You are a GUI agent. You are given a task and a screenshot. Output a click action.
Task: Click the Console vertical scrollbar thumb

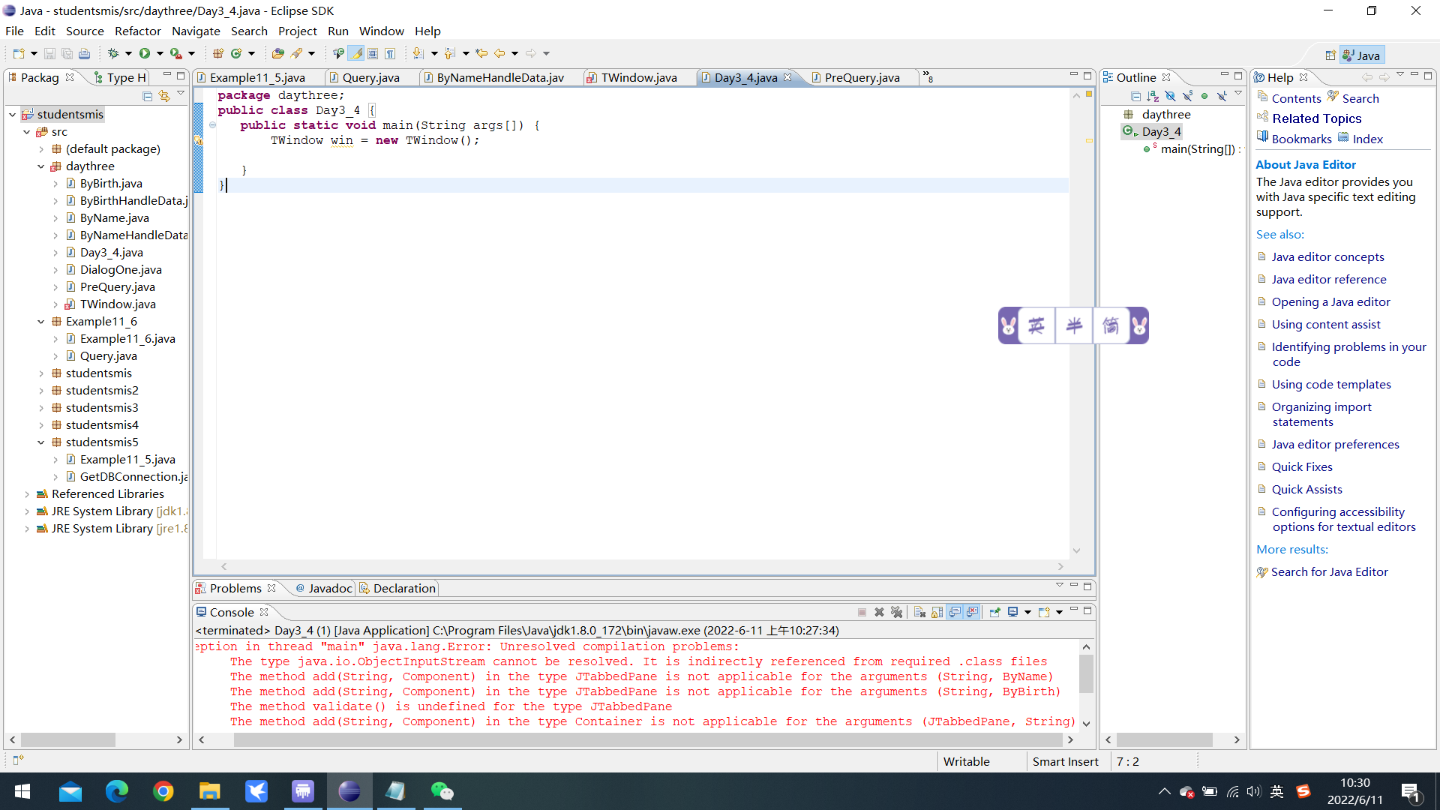pos(1086,673)
